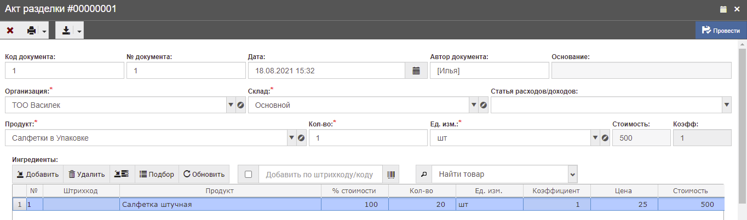This screenshot has width=747, height=220.
Task: Click the Автор документа field
Action: (490, 71)
